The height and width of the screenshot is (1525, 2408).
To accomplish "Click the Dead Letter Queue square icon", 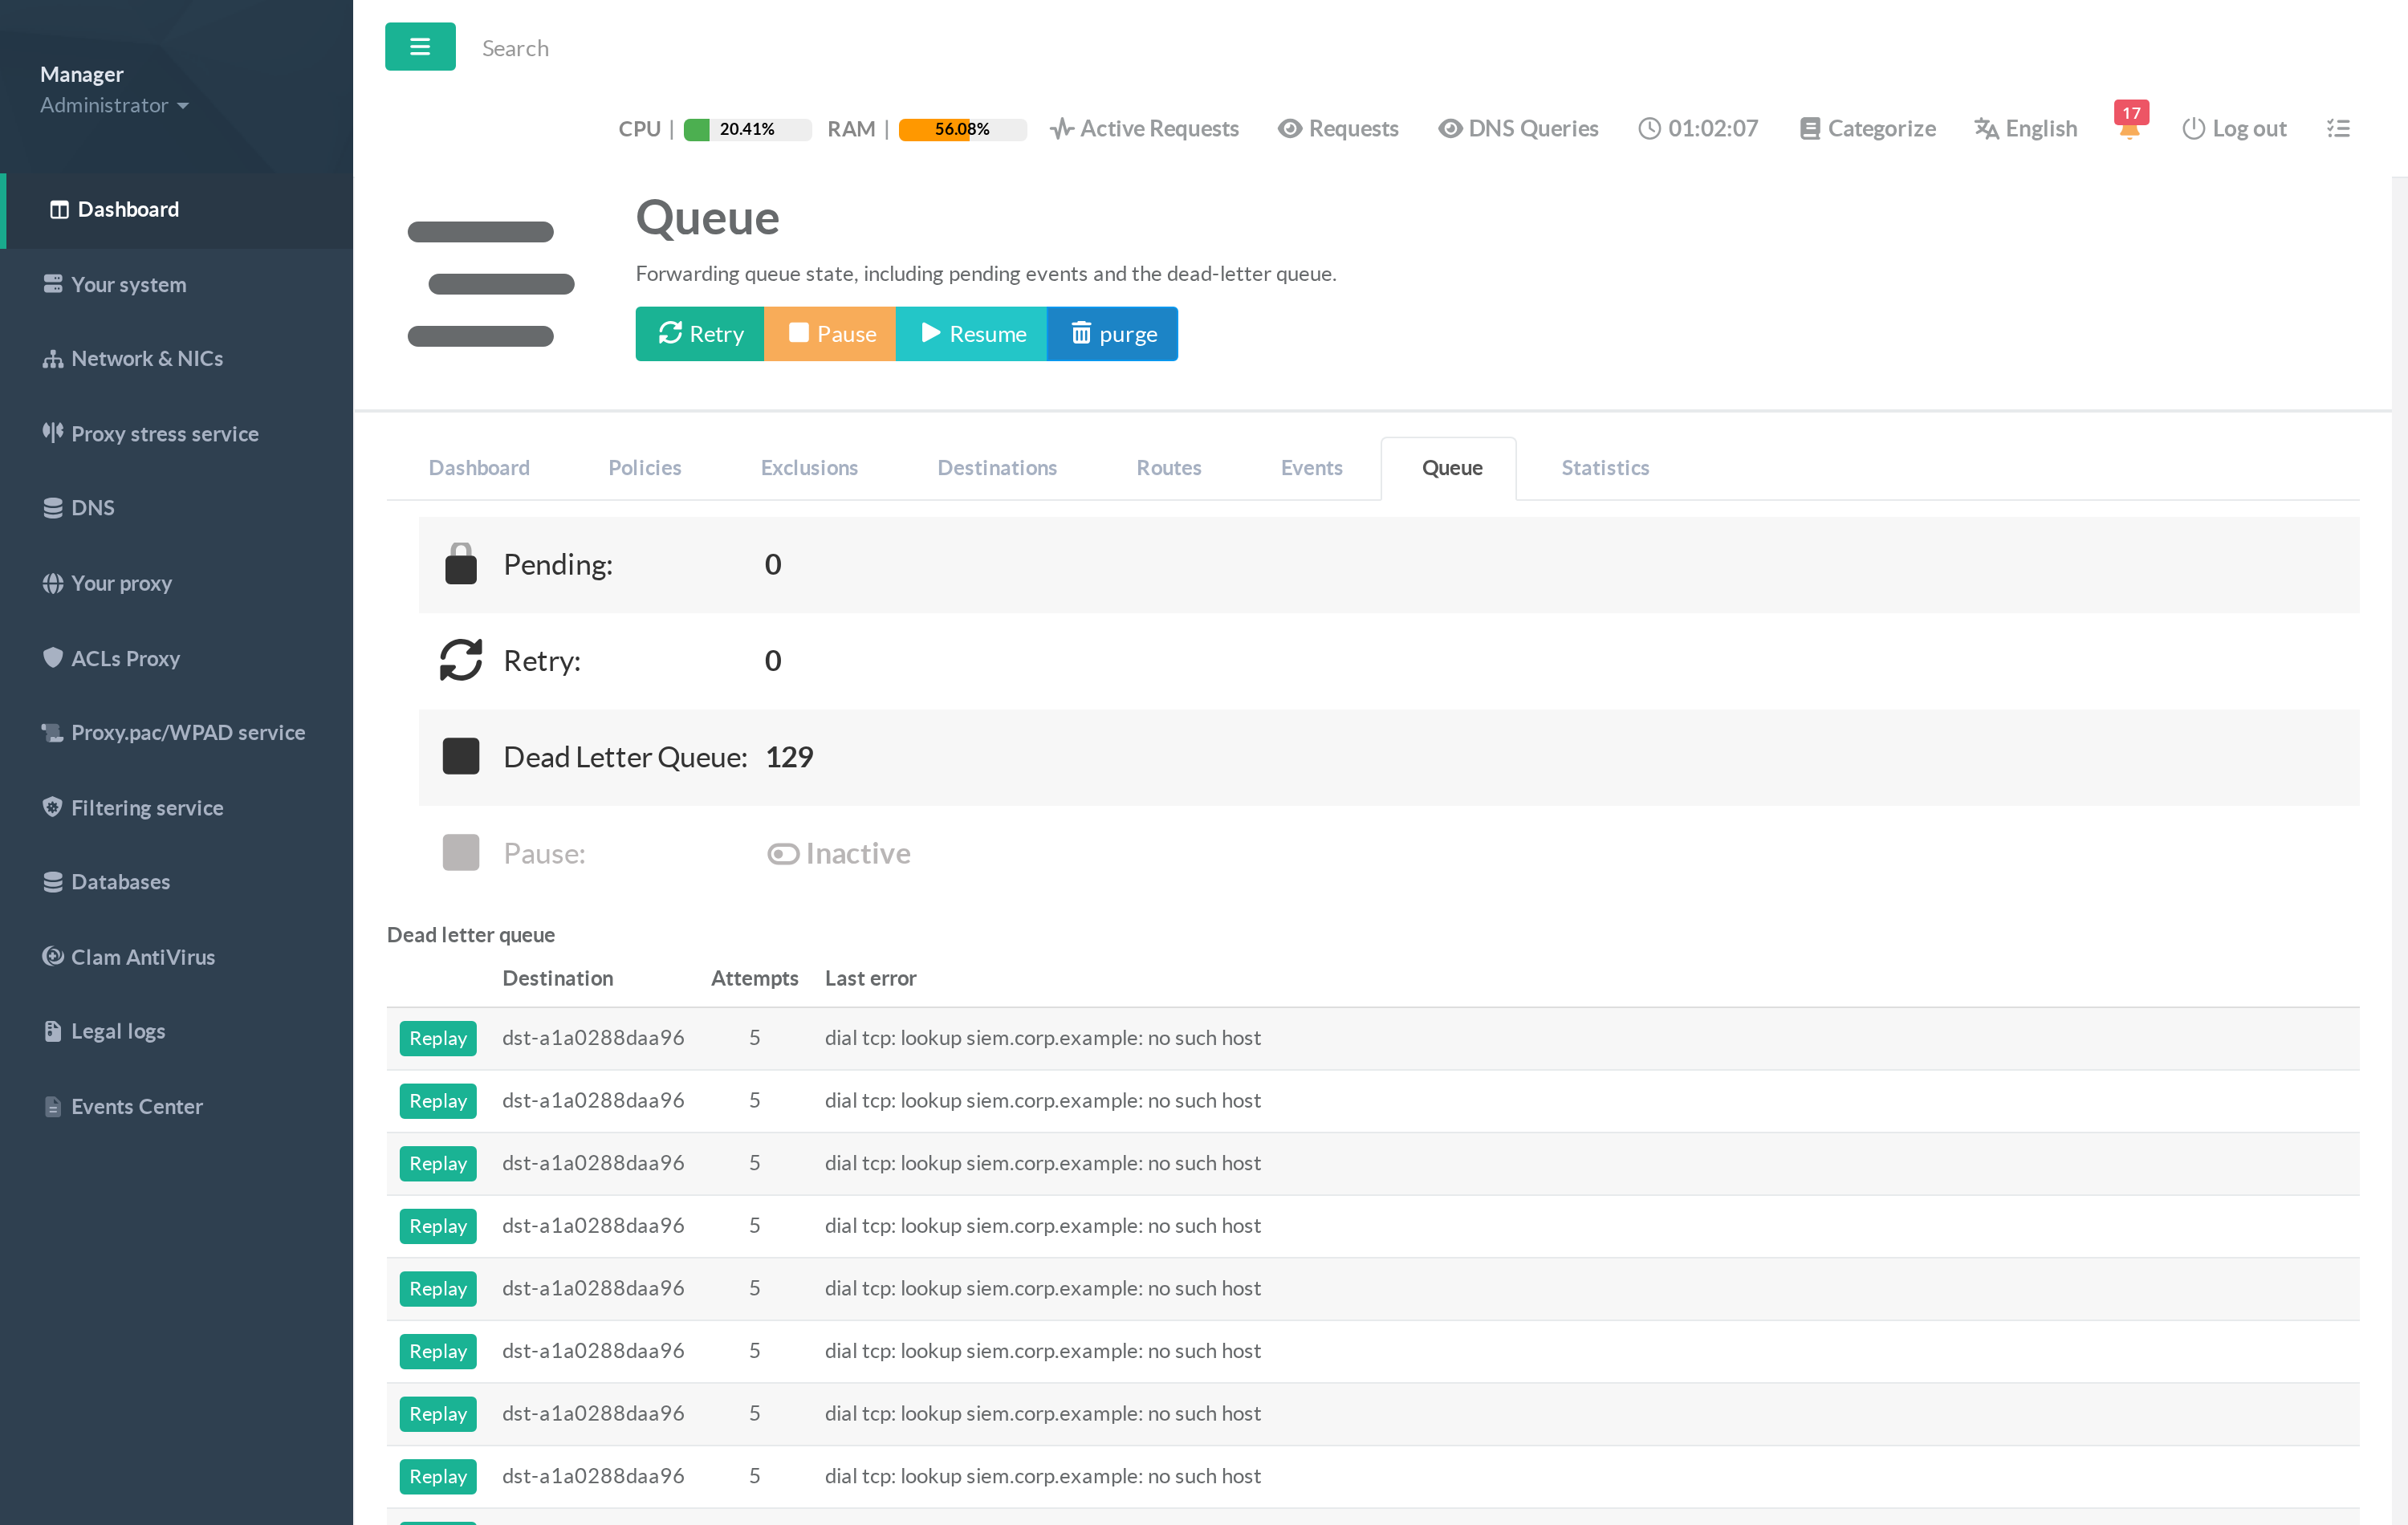I will pos(461,756).
